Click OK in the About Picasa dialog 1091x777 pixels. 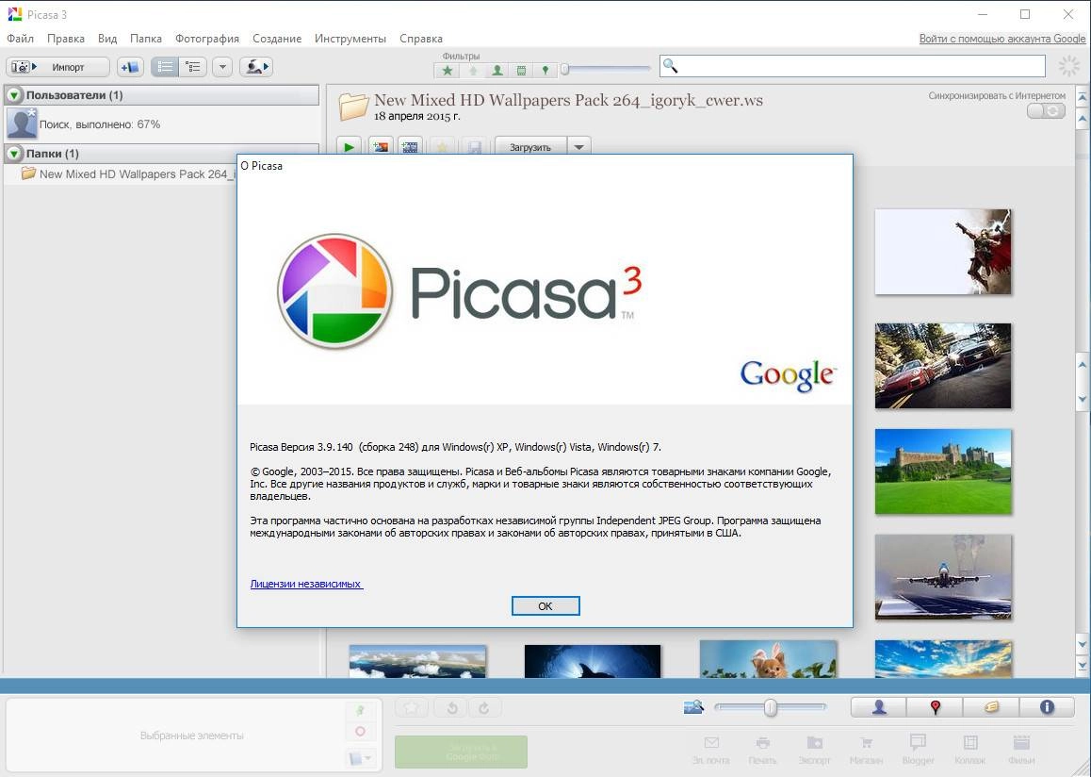coord(545,605)
